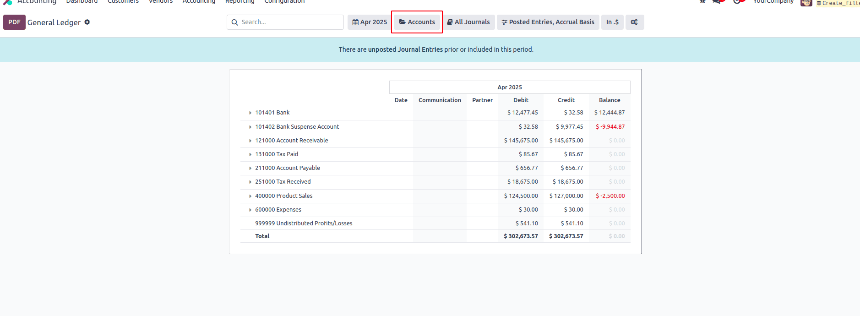Click Bank debit value $ 12,477.45
The height and width of the screenshot is (316, 860).
pos(523,113)
